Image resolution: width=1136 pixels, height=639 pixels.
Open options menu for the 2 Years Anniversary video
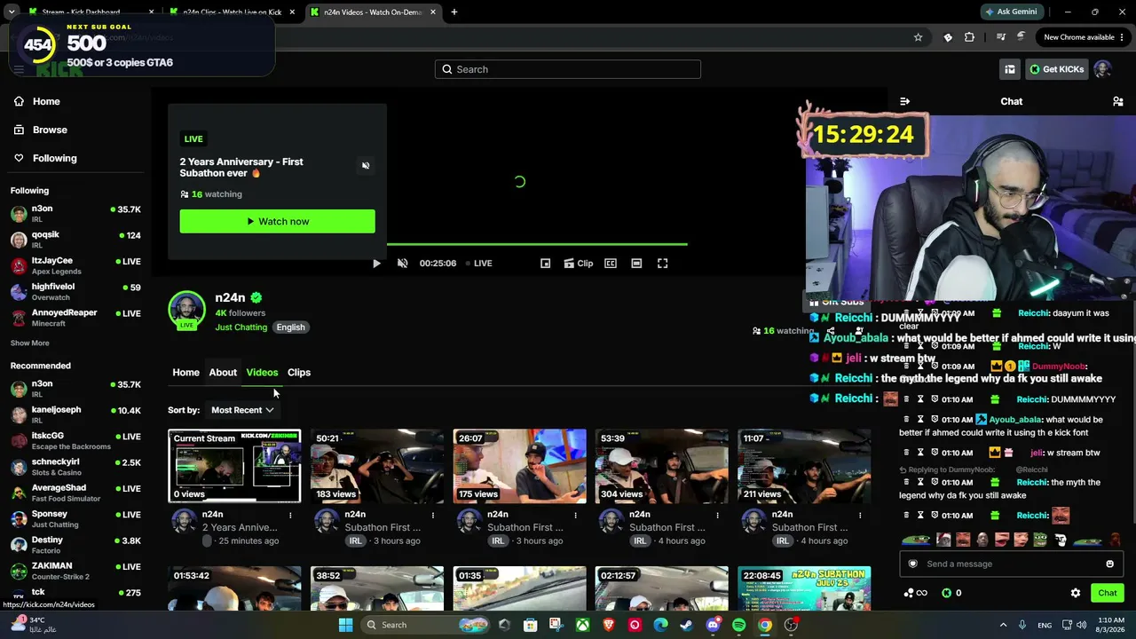tap(290, 515)
